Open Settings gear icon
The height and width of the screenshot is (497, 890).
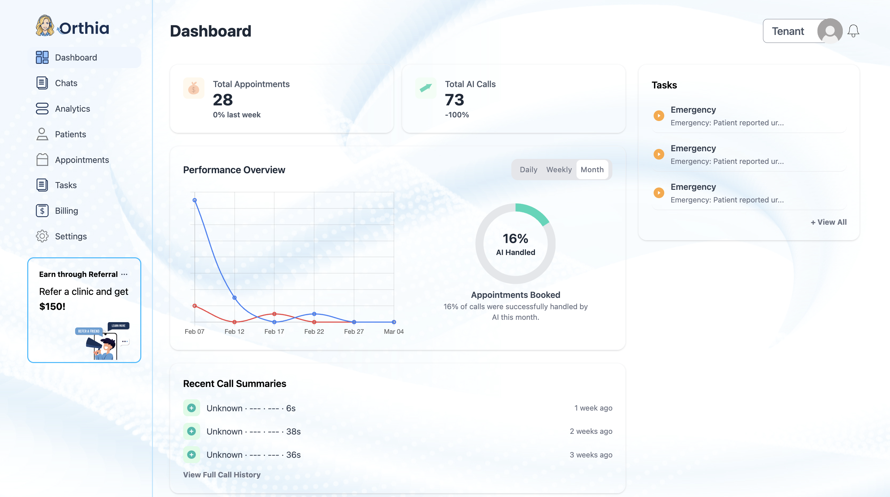click(42, 236)
